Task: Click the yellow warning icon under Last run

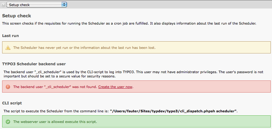Action: (8, 48)
